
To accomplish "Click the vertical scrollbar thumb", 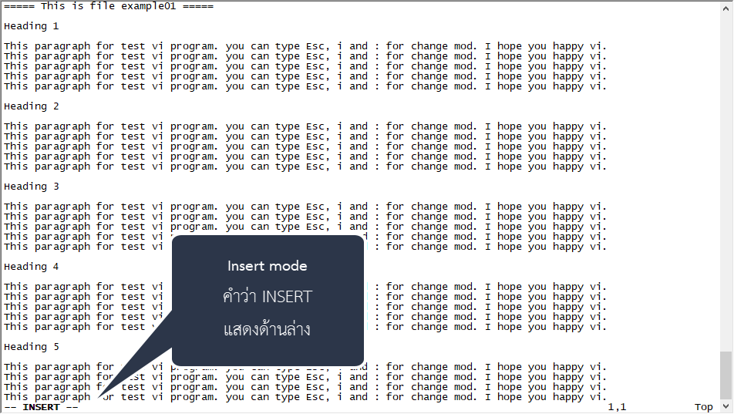I will [x=726, y=375].
